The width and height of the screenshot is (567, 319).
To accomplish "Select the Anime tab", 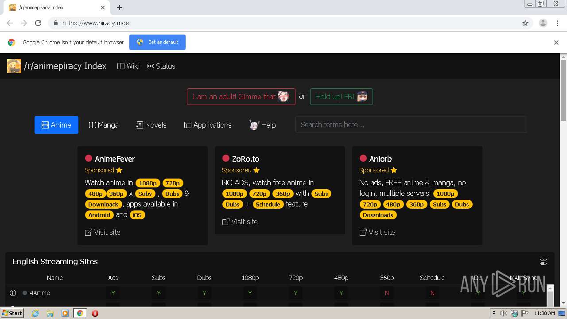I will [56, 125].
